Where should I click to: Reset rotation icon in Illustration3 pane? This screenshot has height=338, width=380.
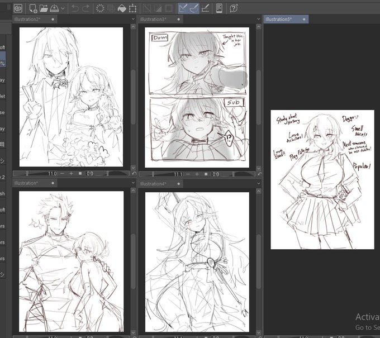260,174
